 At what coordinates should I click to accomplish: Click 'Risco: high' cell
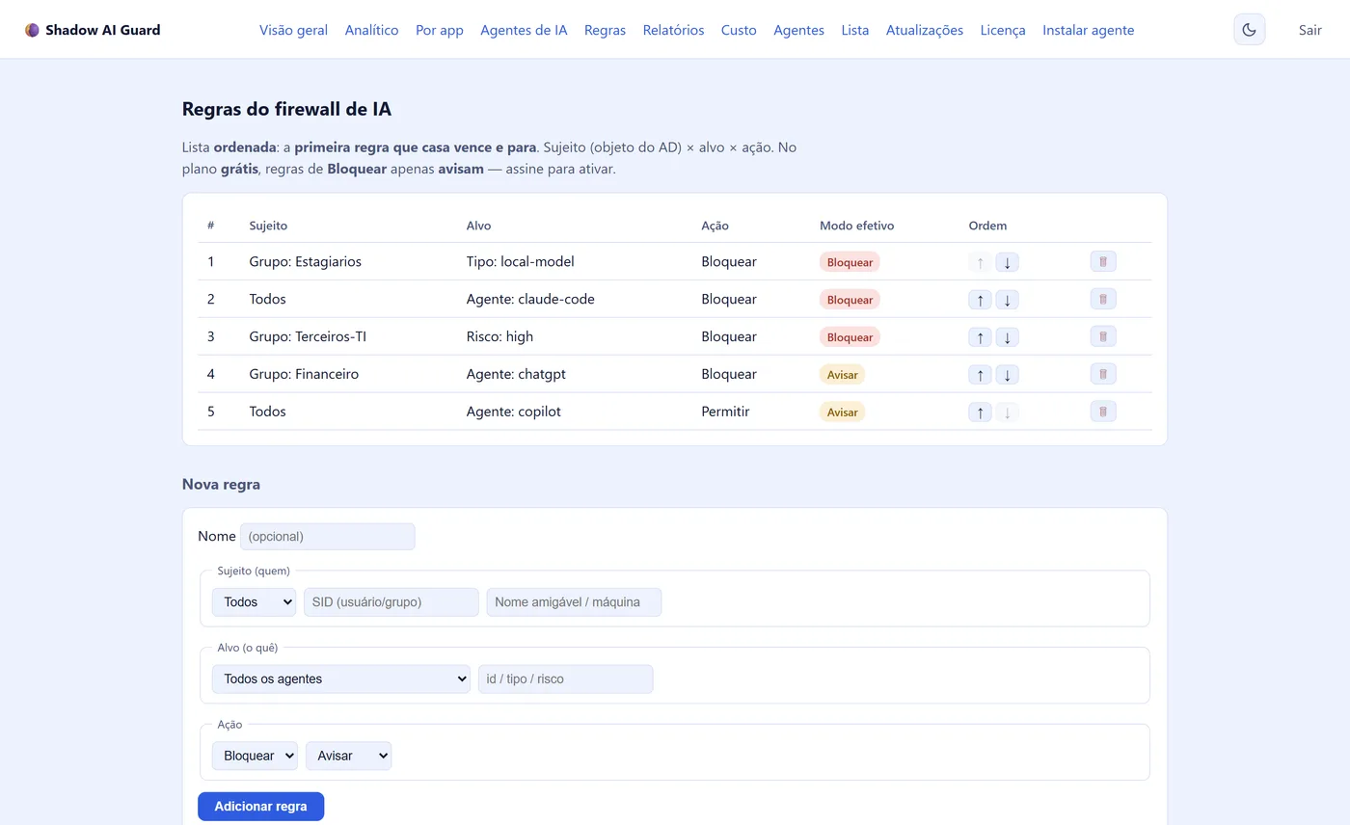point(499,336)
